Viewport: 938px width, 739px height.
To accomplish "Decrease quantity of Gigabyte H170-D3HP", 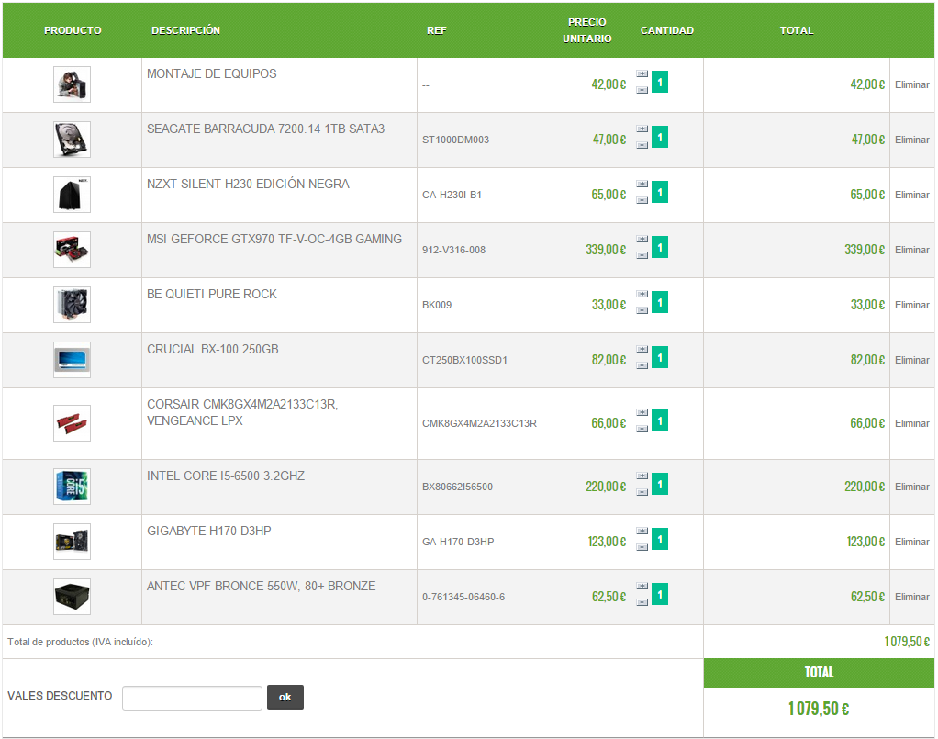I will [x=642, y=547].
